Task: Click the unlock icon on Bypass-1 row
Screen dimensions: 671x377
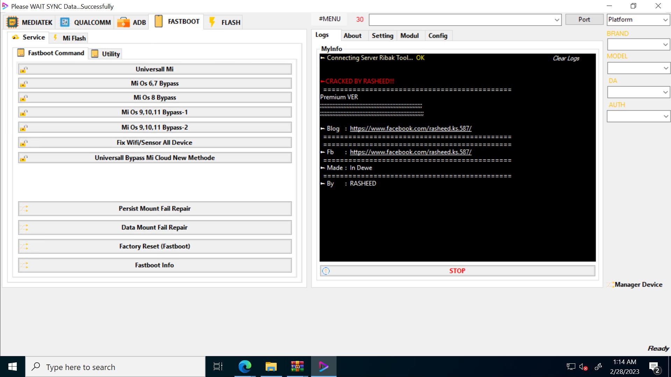Action: (x=24, y=112)
